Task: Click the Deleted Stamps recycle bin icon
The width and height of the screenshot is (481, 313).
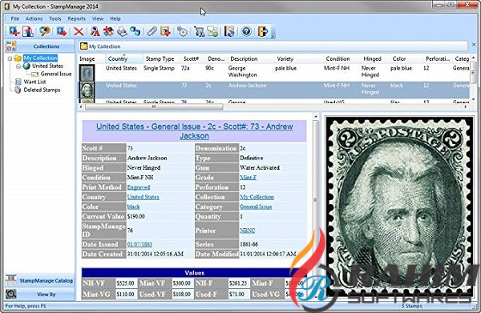Action: [18, 90]
